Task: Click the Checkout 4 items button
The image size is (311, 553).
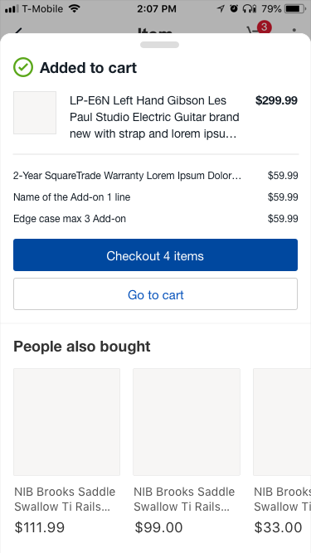Action: point(156,255)
